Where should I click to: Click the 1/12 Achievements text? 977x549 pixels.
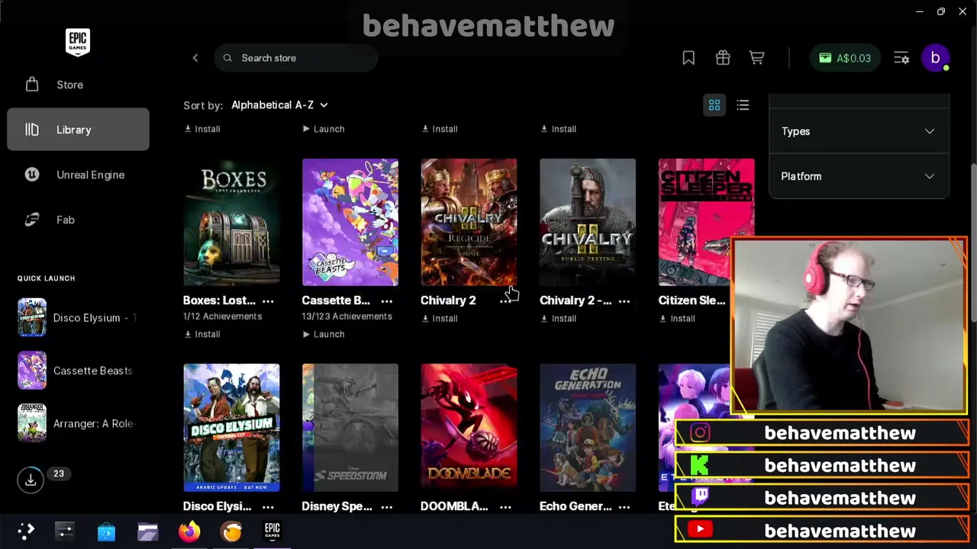[x=222, y=316]
